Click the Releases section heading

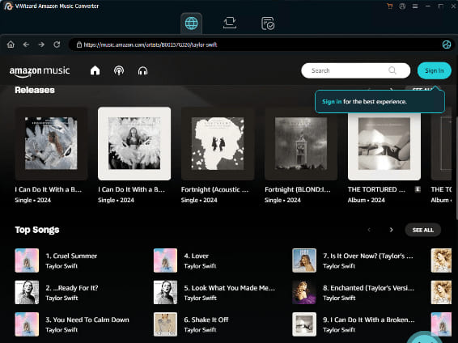point(35,91)
